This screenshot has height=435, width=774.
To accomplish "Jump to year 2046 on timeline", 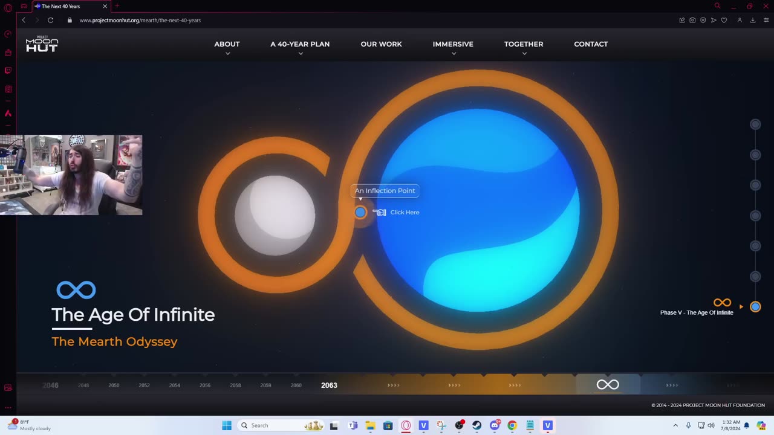I will 51,385.
